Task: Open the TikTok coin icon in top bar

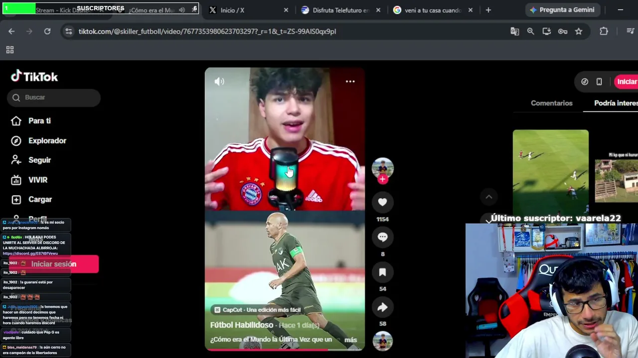Action: (x=585, y=82)
